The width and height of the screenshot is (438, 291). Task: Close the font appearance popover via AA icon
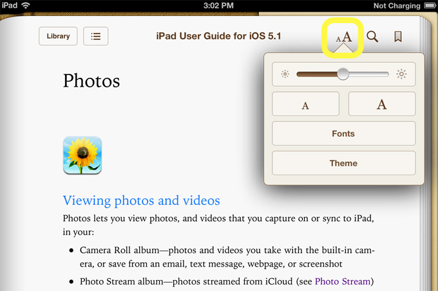coord(345,37)
